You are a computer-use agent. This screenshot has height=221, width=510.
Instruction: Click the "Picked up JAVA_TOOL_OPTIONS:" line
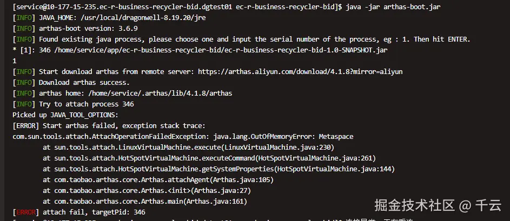pos(65,115)
